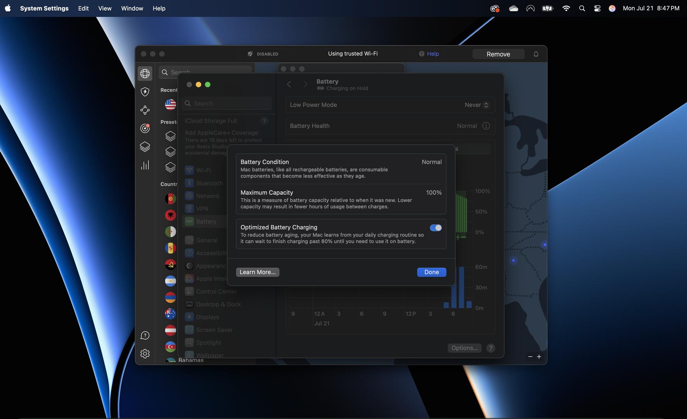Open the Window menu
687x419 pixels.
coord(132,8)
